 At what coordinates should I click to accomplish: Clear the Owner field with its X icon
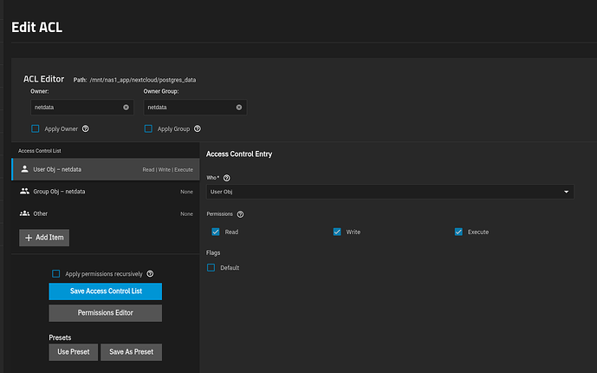tap(126, 108)
